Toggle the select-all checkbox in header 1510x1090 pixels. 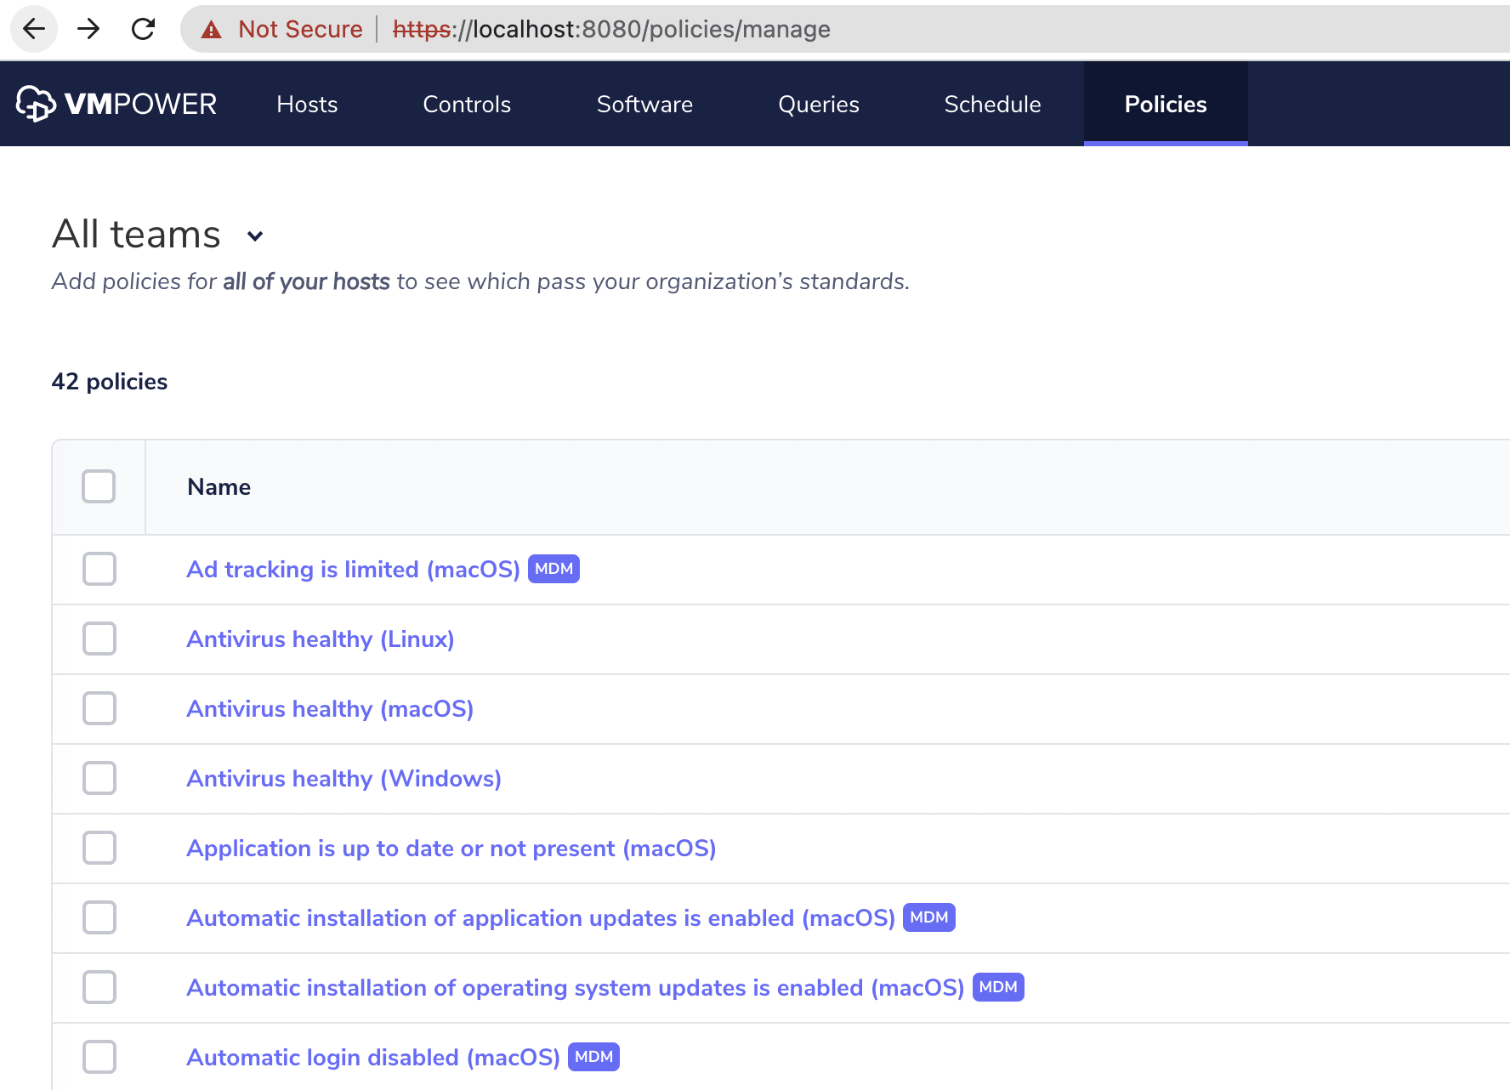[x=99, y=486]
